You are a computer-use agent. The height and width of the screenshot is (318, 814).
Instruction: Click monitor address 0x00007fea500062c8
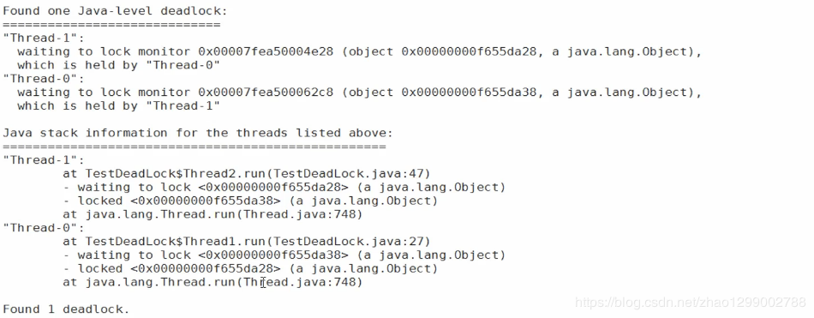click(x=266, y=92)
